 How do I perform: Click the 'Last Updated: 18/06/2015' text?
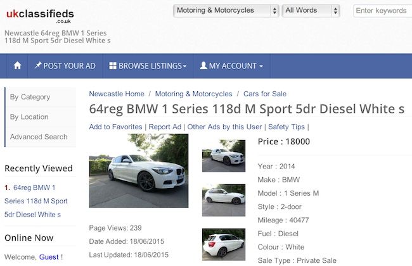(129, 255)
